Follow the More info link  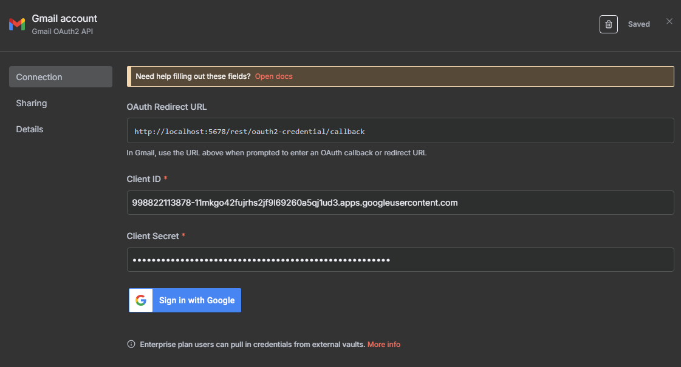pos(384,345)
